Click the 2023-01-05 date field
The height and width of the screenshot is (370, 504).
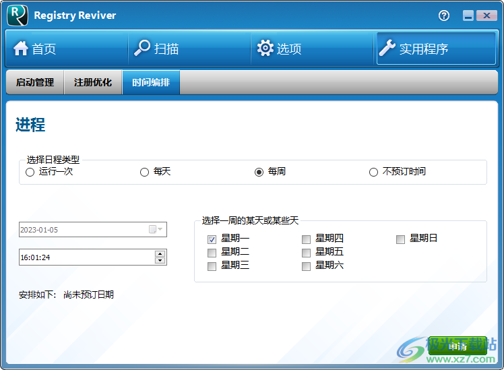coord(93,230)
